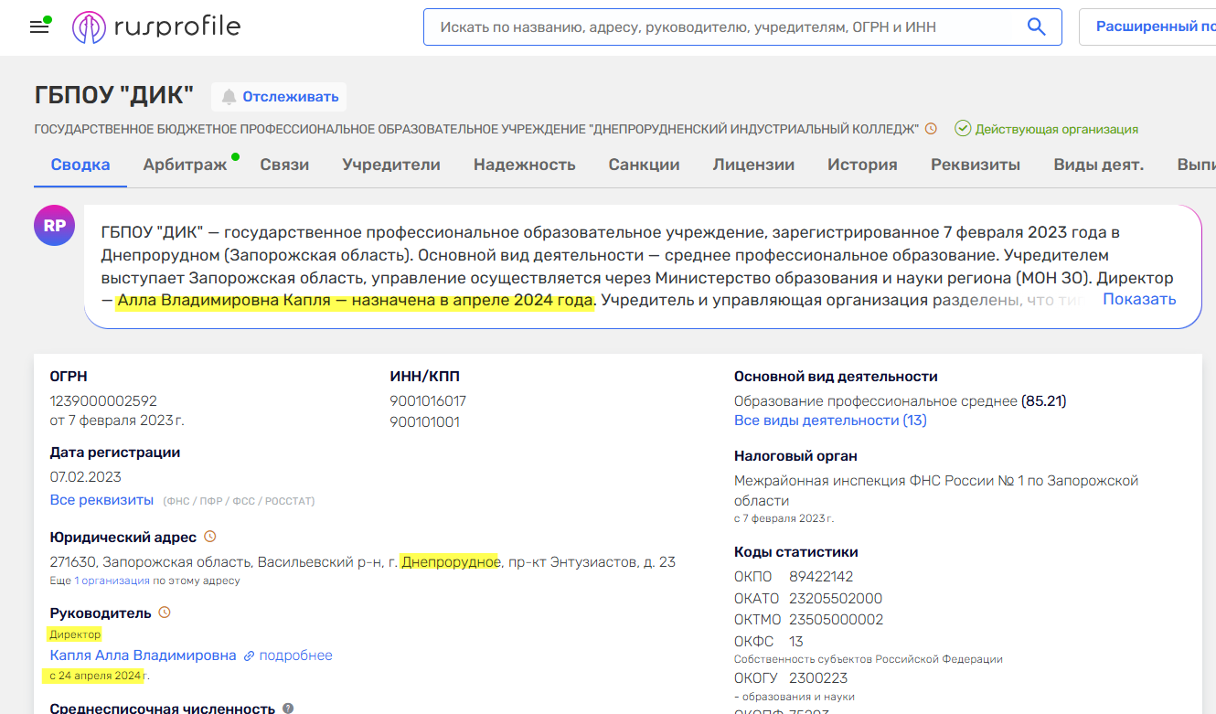Open director link Капля Алла Владимировна
1216x714 pixels.
tap(143, 655)
